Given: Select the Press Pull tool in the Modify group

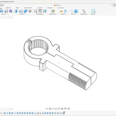Looking at the screenshot, I should [x=16, y=11].
